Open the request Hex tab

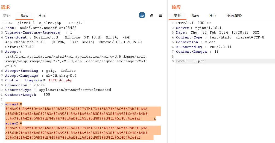click(x=42, y=16)
